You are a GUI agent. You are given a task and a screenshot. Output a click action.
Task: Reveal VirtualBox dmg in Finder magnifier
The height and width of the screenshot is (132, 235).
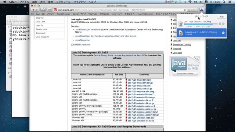click(x=223, y=33)
